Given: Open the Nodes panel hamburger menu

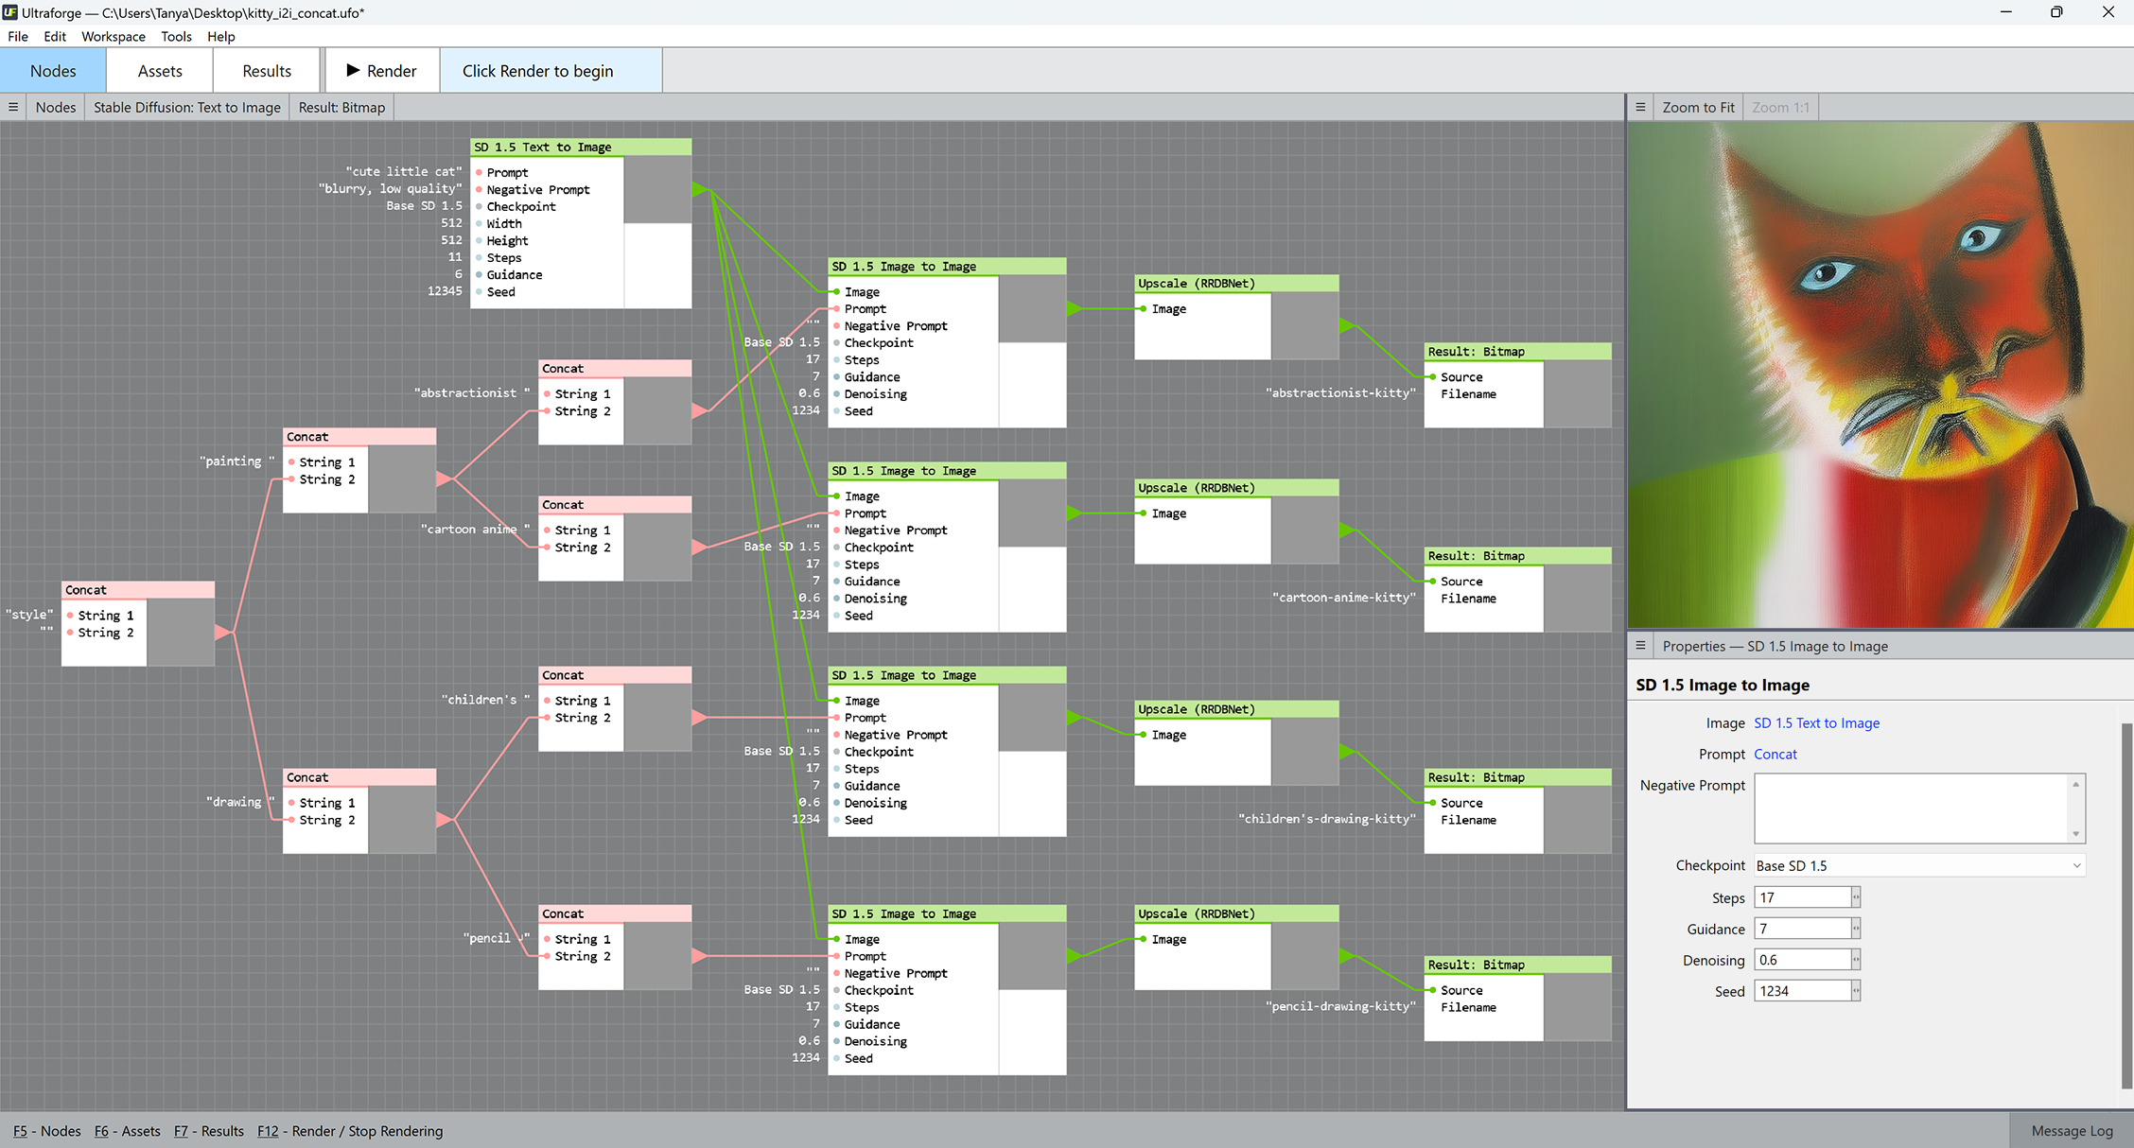Looking at the screenshot, I should (13, 107).
